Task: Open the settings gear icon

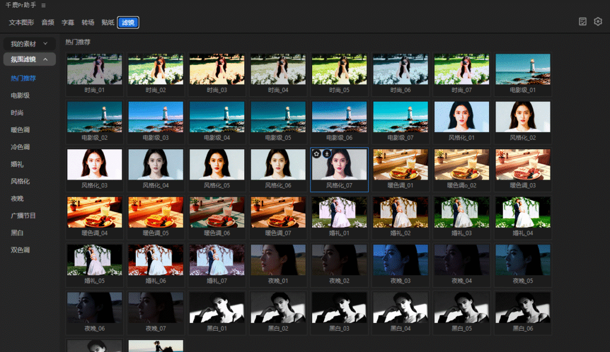Action: (597, 21)
